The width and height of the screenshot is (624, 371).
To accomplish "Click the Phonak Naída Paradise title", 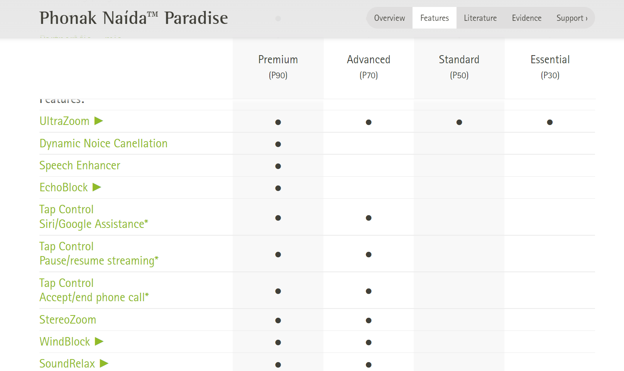I will [134, 18].
